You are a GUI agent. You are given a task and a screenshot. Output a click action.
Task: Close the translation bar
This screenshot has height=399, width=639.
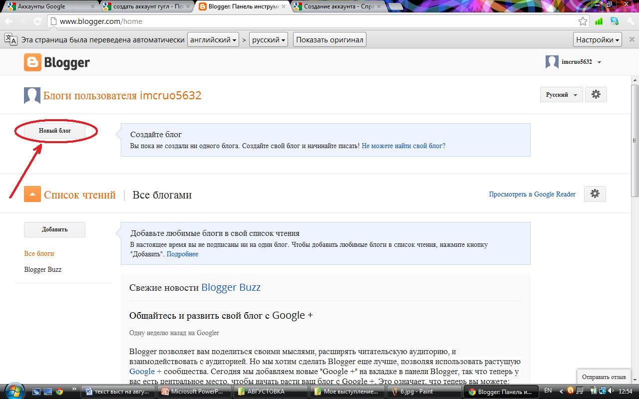pyautogui.click(x=631, y=39)
